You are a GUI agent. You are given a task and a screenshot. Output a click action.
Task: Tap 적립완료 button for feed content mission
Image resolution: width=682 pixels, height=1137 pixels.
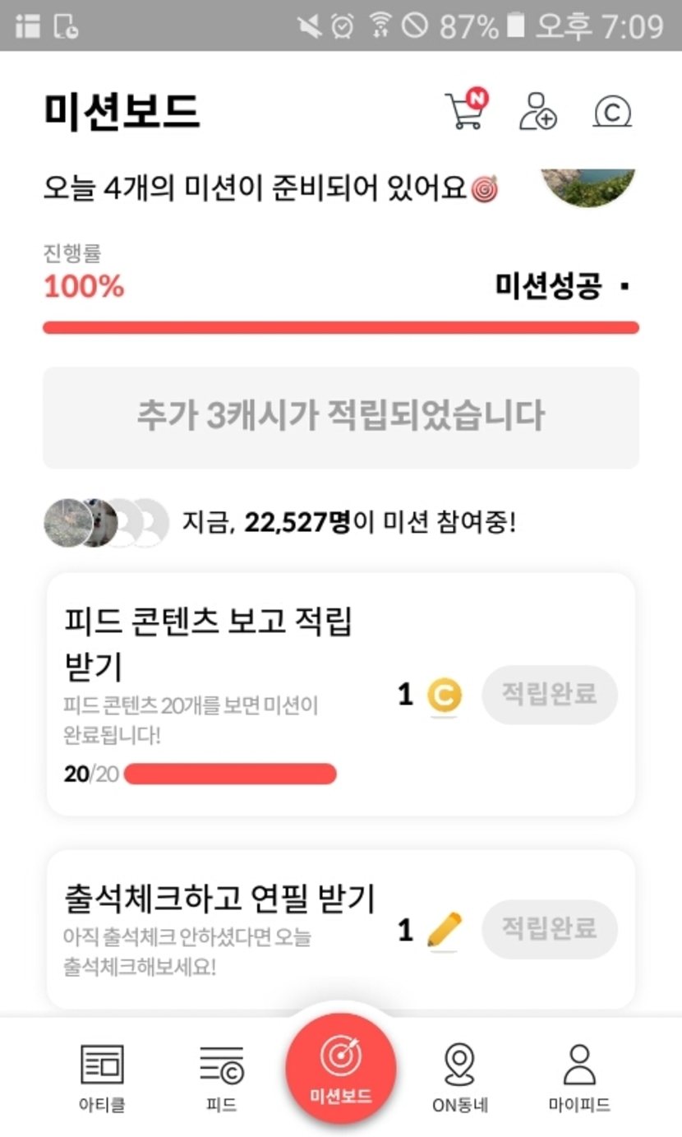[549, 695]
